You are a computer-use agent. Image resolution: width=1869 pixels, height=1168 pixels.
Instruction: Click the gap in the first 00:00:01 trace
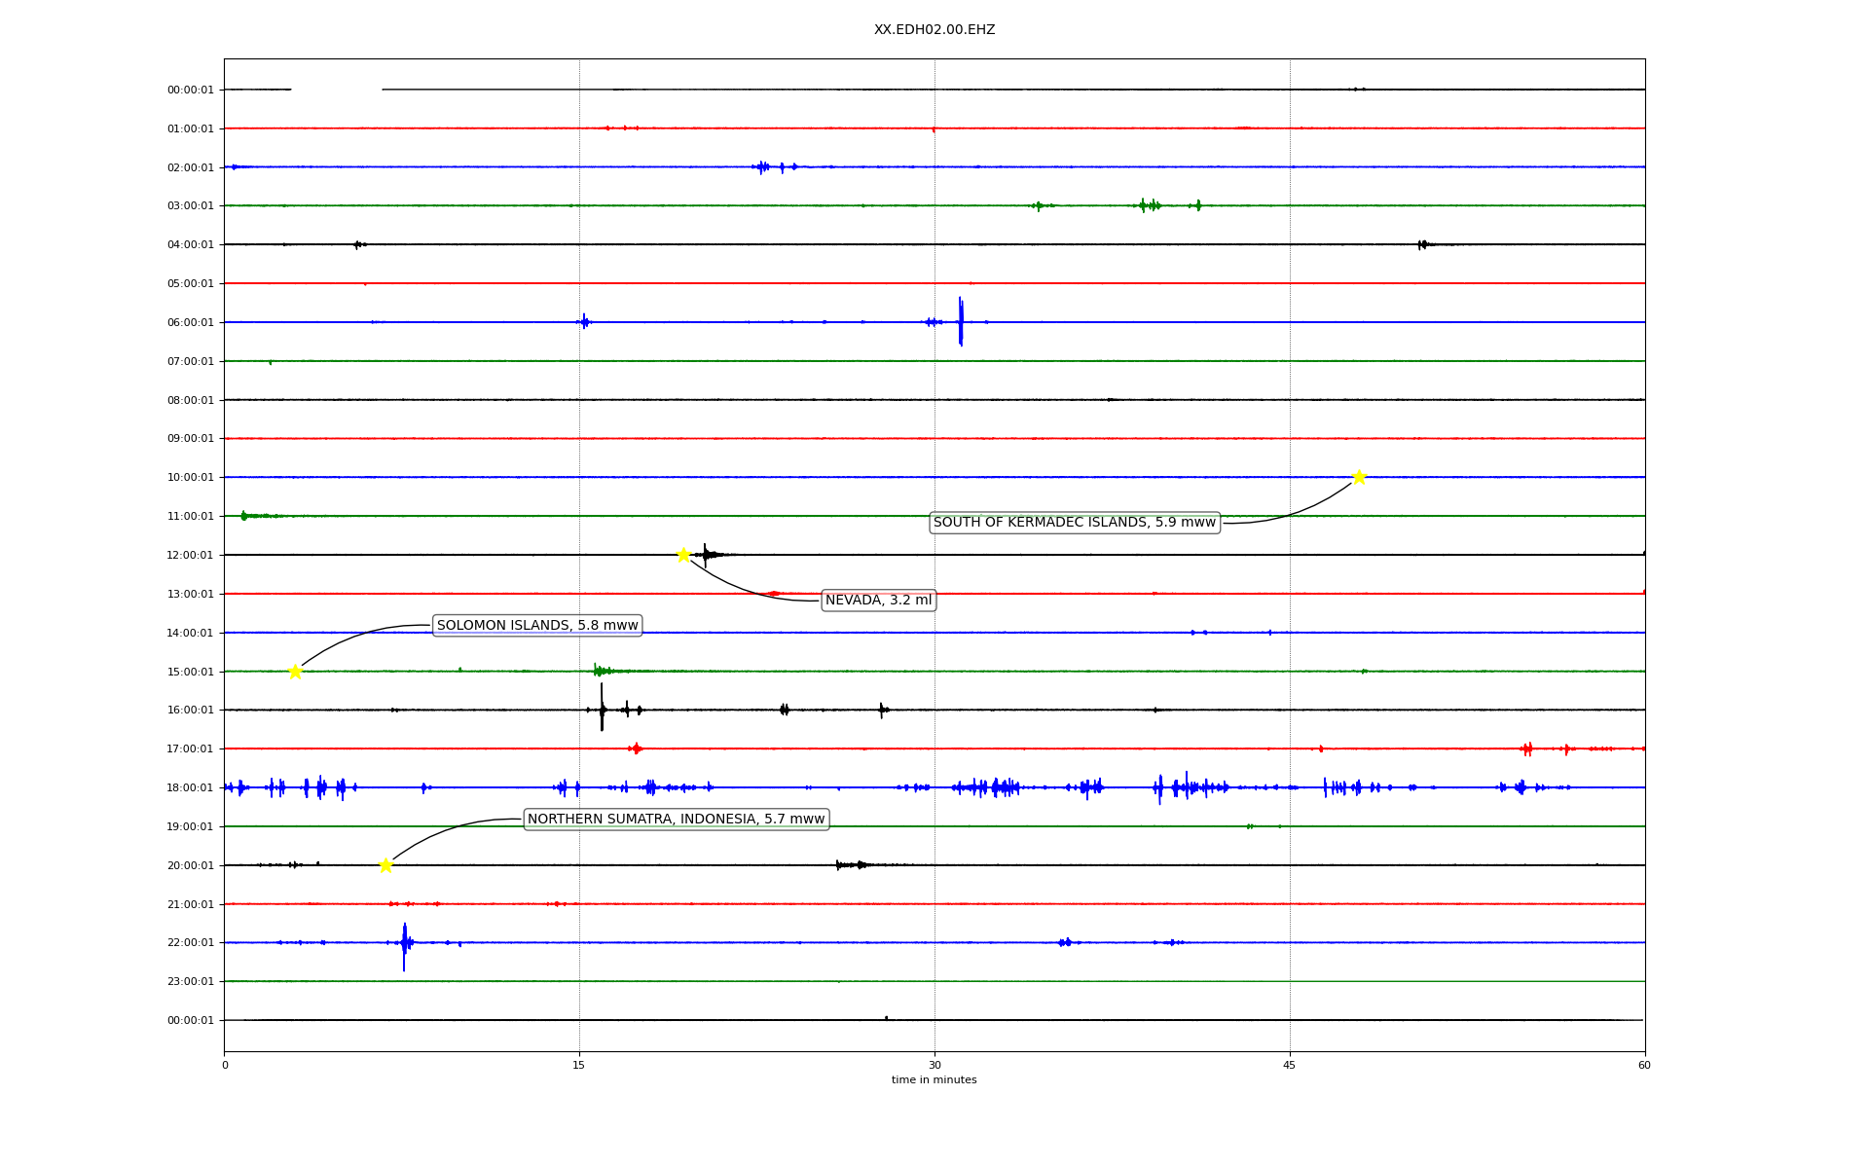click(336, 90)
